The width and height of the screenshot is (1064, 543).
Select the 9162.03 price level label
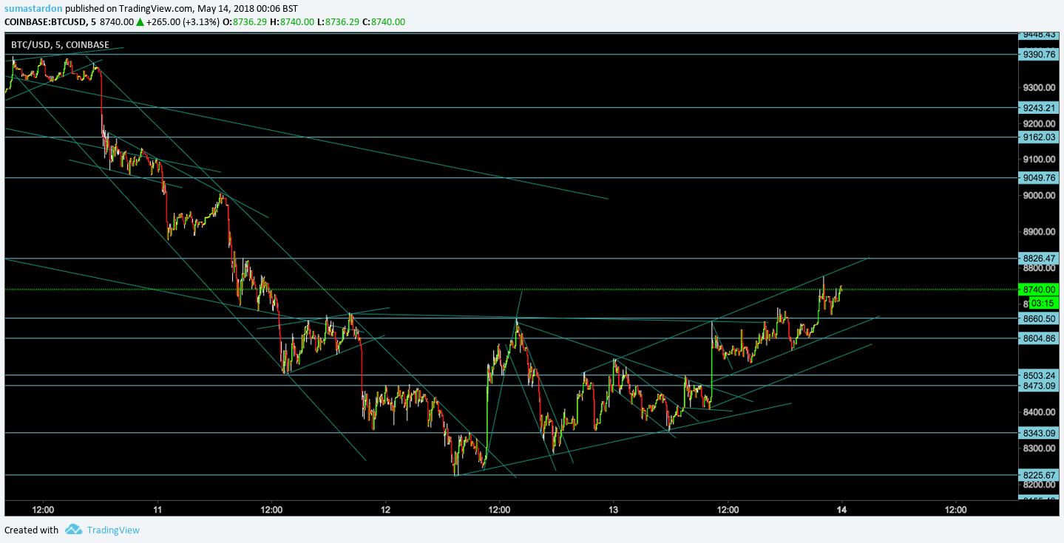[1038, 137]
